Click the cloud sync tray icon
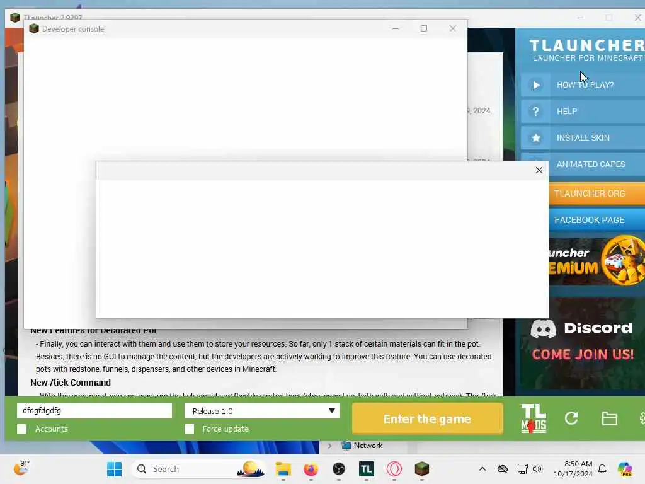This screenshot has height=484, width=645. coord(502,469)
